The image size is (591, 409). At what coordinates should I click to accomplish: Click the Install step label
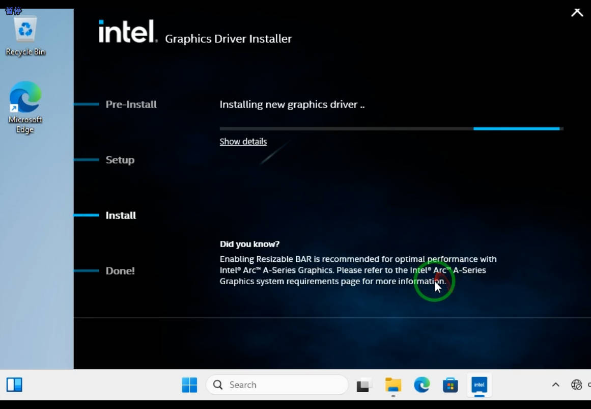click(120, 215)
